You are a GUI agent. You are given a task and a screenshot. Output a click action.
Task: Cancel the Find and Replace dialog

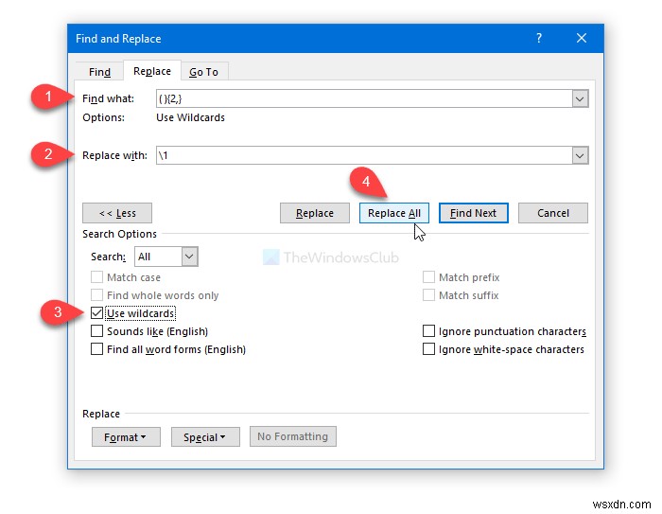click(x=552, y=213)
